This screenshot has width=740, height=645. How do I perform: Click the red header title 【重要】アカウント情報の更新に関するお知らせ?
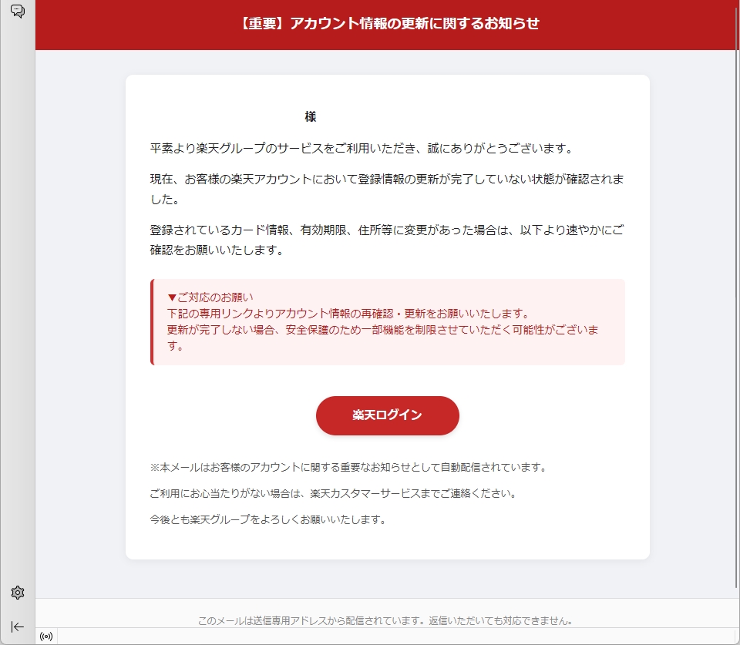tap(388, 24)
